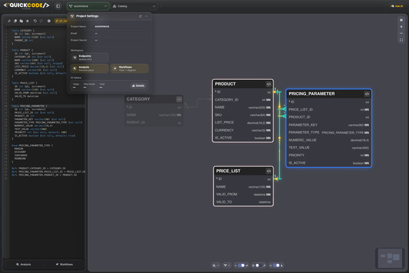Screen dimensions: 409x273
Task: Open code icon on CATEGORY table header
Action: (179, 99)
